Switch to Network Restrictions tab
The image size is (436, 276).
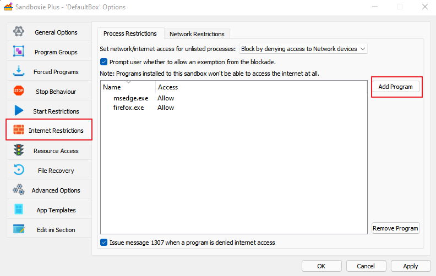[x=197, y=34]
